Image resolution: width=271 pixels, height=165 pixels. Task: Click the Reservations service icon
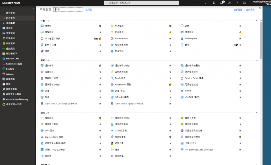112,39
